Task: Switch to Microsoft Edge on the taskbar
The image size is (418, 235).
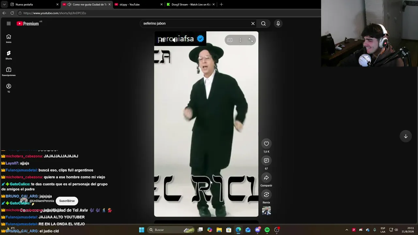Action: pos(238,230)
